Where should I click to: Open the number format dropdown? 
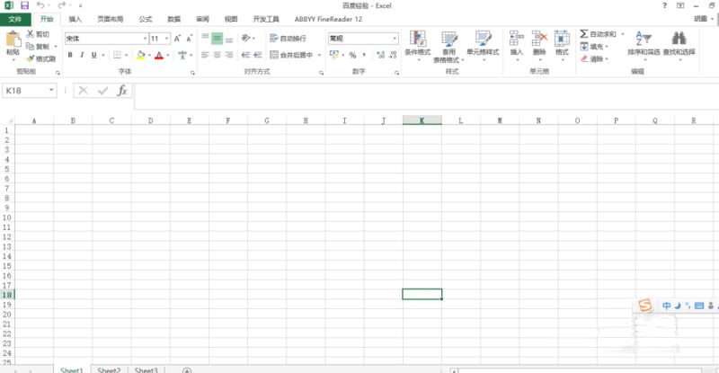(x=395, y=39)
